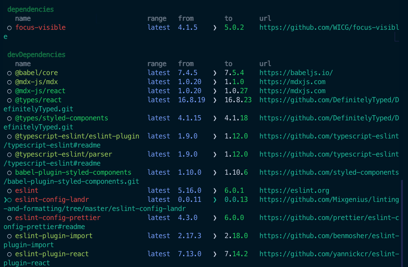Toggle selection circle for @types/react

tap(9, 101)
